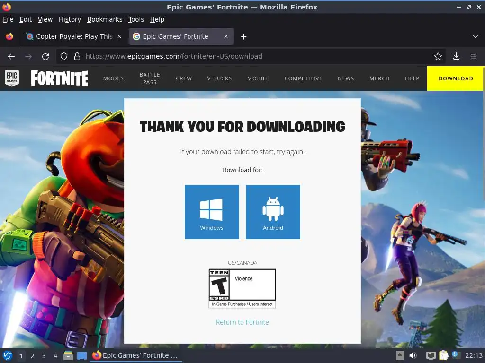Switch to workspace 2
The width and height of the screenshot is (485, 363).
(33, 356)
